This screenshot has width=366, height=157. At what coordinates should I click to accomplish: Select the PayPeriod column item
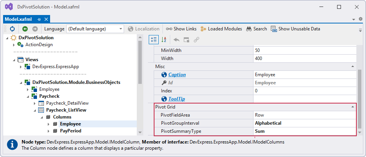(x=71, y=131)
